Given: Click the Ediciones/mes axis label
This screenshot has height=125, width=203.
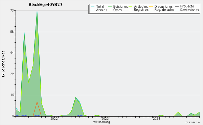Looking at the screenshot, I should click(x=3, y=64).
